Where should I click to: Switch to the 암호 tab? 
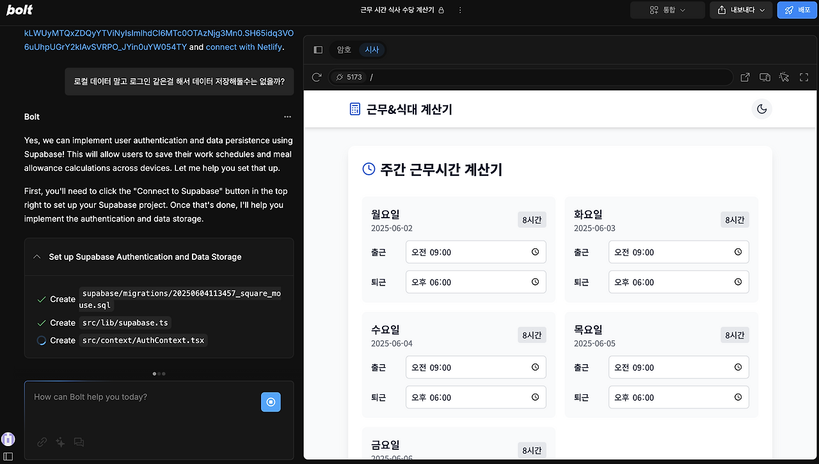coord(344,49)
